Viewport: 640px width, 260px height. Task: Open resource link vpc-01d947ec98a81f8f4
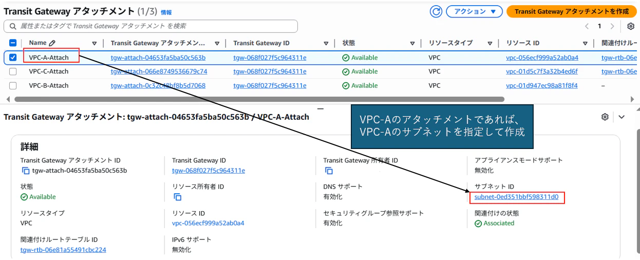(x=542, y=85)
